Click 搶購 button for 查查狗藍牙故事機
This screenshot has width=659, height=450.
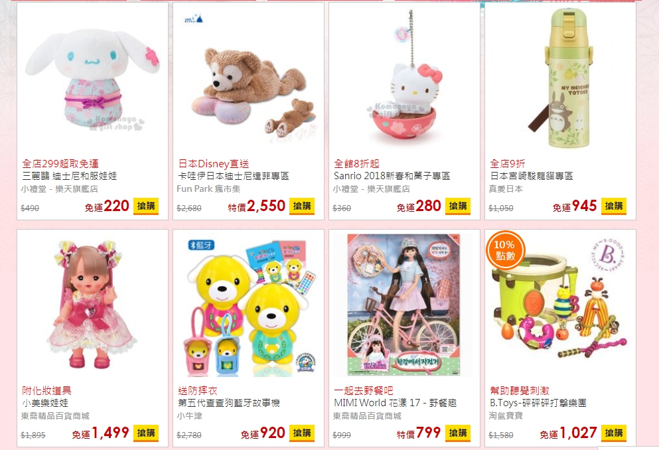(x=302, y=433)
